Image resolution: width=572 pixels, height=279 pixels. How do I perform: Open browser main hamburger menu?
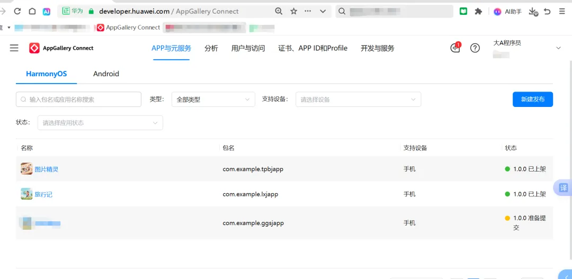click(x=562, y=11)
